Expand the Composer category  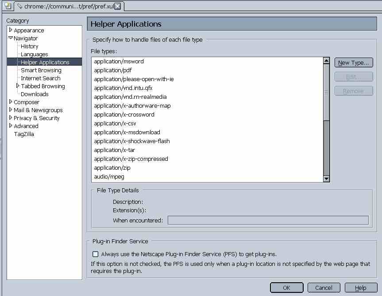pyautogui.click(x=11, y=102)
